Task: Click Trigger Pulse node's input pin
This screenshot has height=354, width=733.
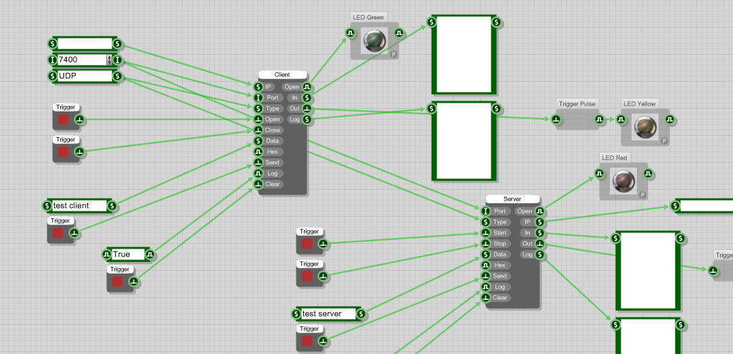Action: [556, 120]
